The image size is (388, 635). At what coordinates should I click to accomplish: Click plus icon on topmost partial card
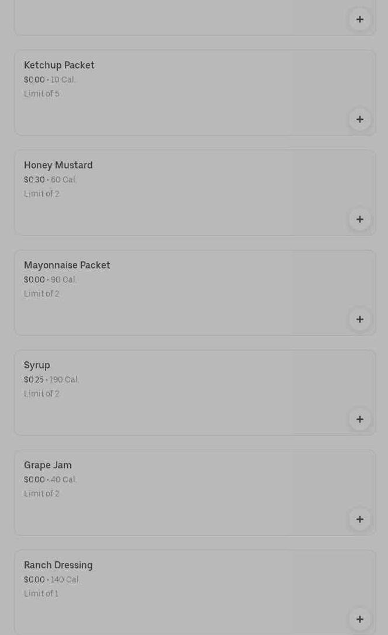[359, 19]
